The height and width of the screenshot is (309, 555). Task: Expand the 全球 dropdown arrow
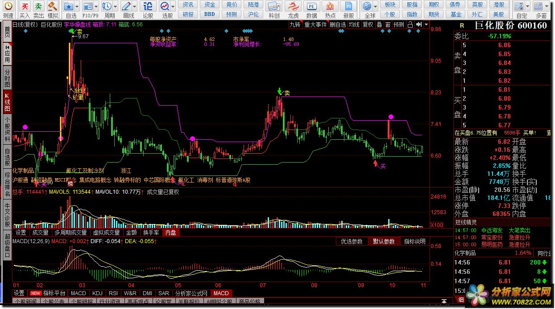coord(376,6)
